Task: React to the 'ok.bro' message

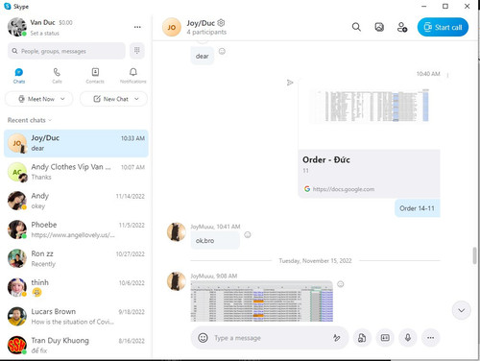Action: [248, 235]
